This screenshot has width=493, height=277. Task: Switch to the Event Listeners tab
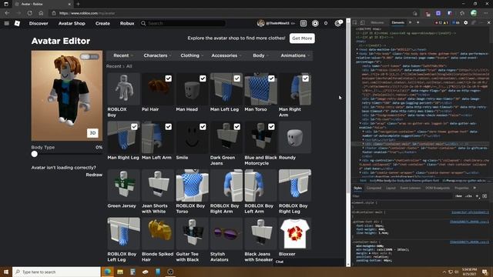pos(411,188)
